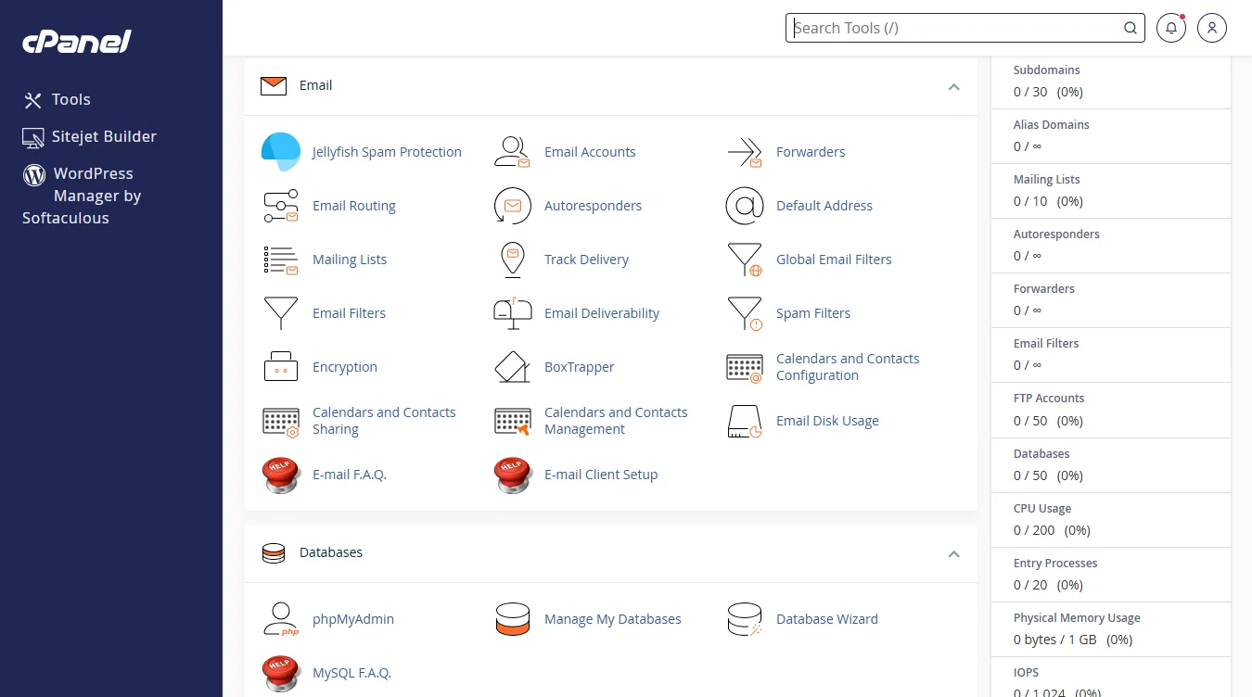
Task: Open the Email Deliverability text link
Action: coord(602,313)
